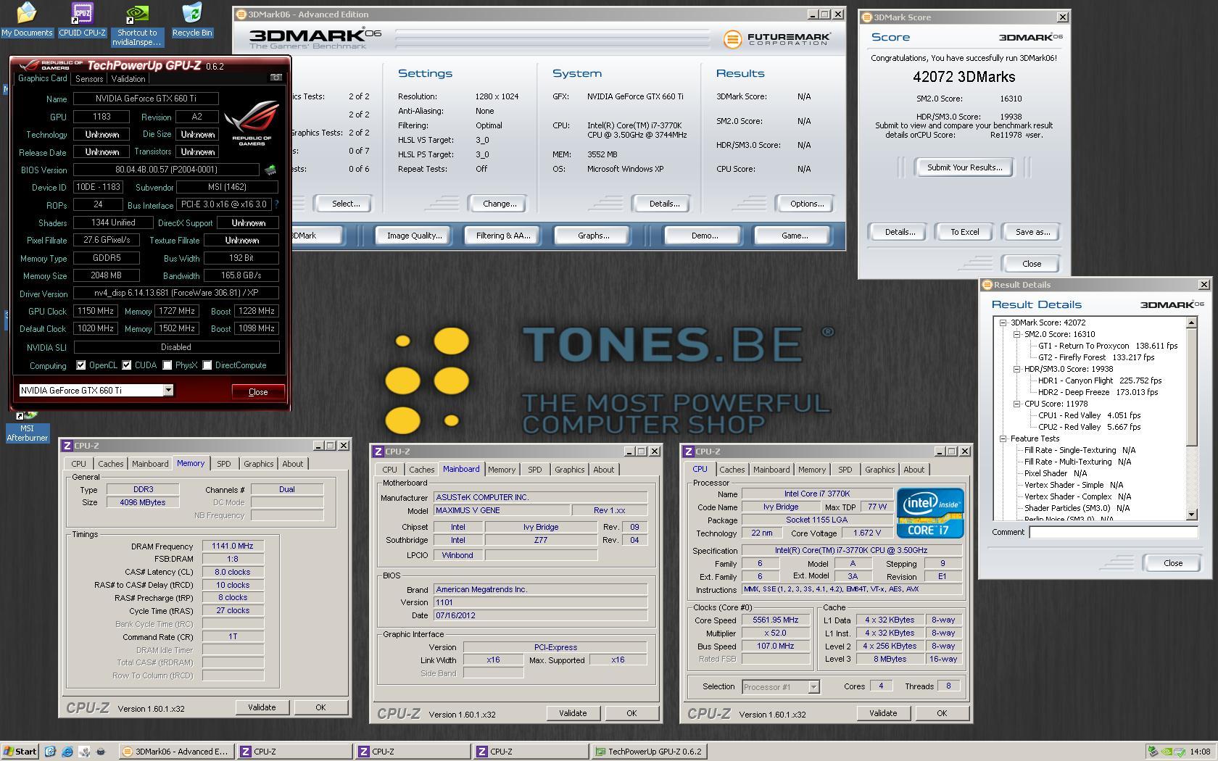Open Caches tab in the Mainboard CPU-Z window
1218x761 pixels.
421,470
